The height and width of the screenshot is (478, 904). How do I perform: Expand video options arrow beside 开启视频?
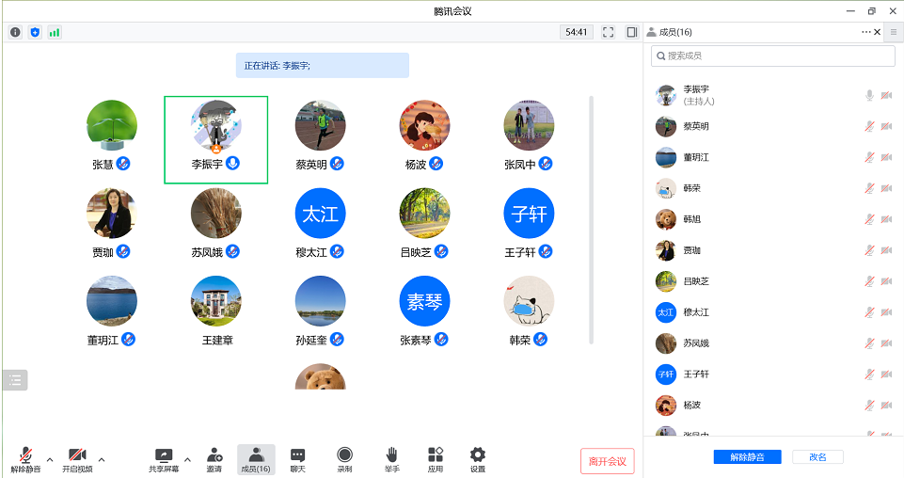click(102, 459)
